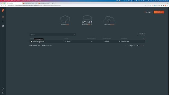Click the info icon beside Protected Data

[x=92, y=25]
